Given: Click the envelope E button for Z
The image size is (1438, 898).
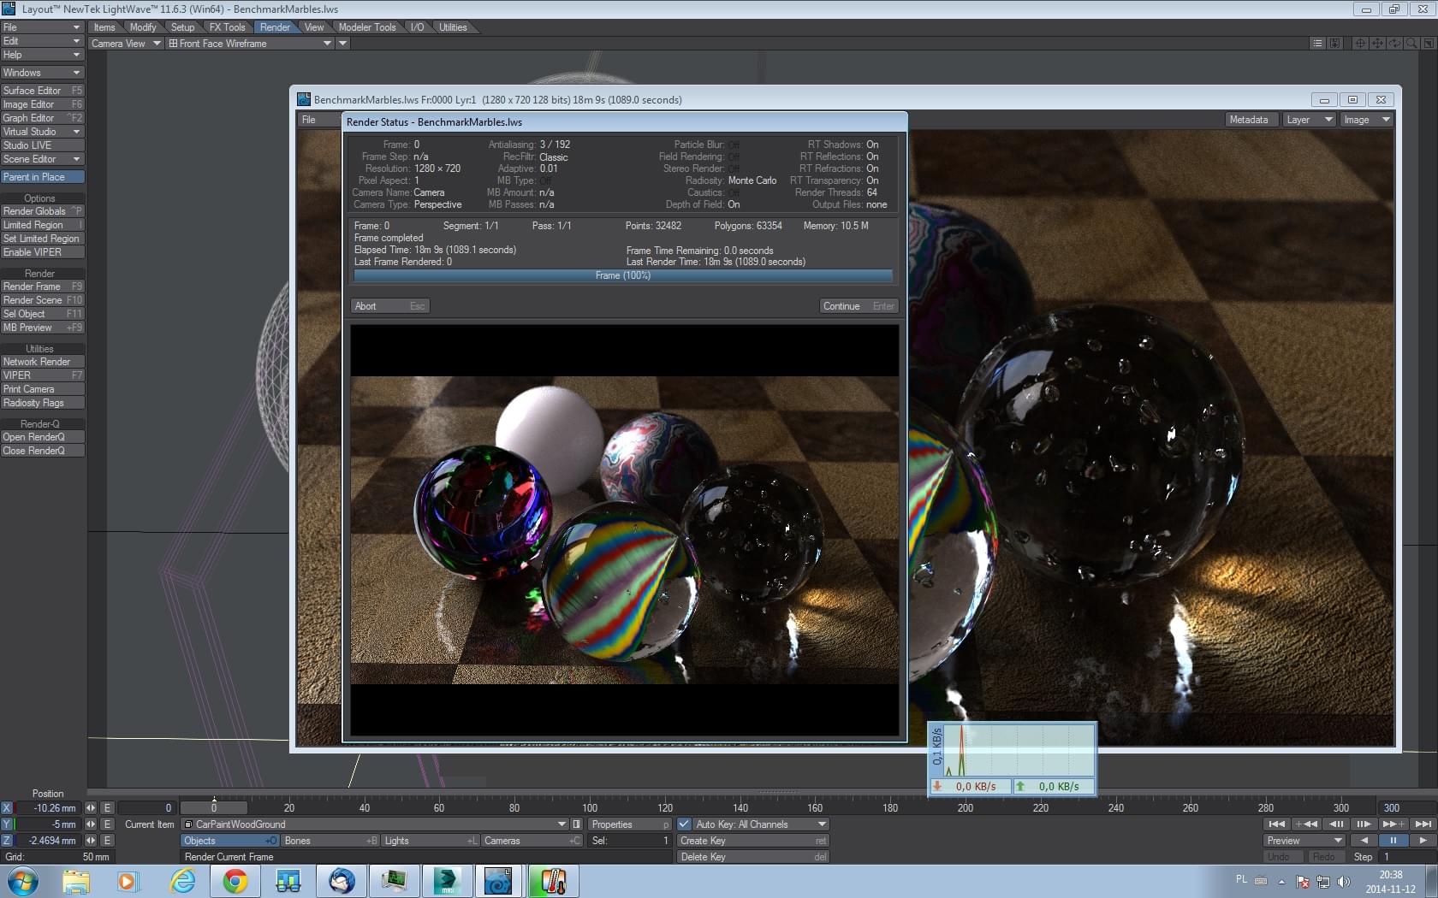Looking at the screenshot, I should point(107,841).
